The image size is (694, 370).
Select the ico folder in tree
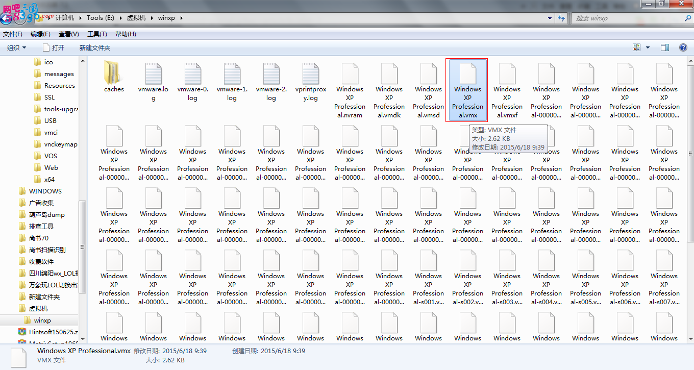(x=48, y=62)
